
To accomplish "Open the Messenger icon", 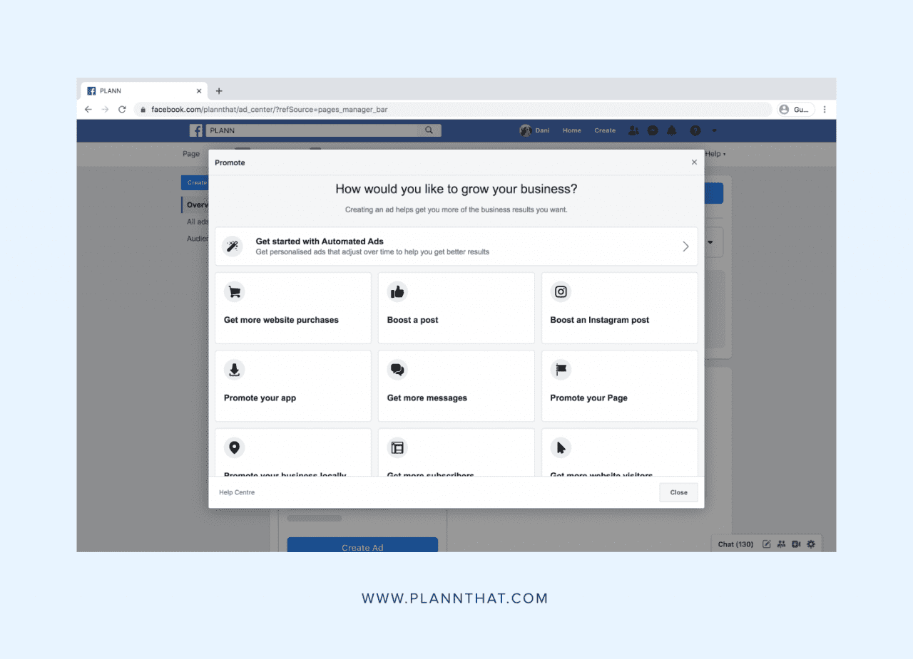I will pyautogui.click(x=653, y=130).
